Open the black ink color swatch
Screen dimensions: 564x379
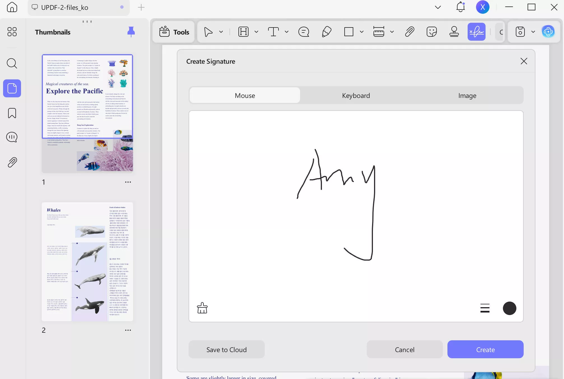509,308
